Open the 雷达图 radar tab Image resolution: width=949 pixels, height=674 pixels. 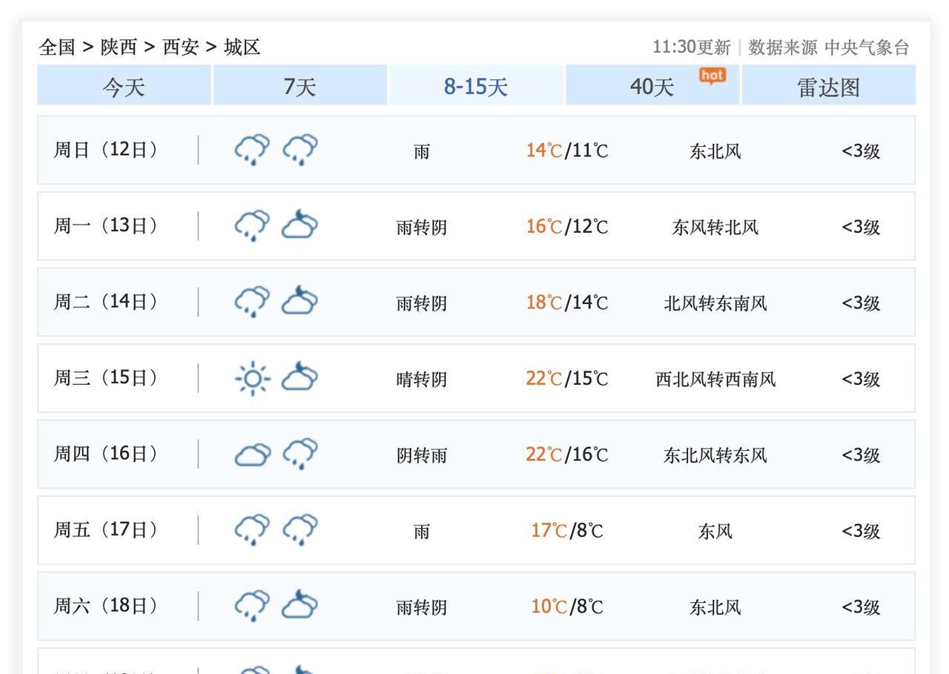(x=828, y=86)
